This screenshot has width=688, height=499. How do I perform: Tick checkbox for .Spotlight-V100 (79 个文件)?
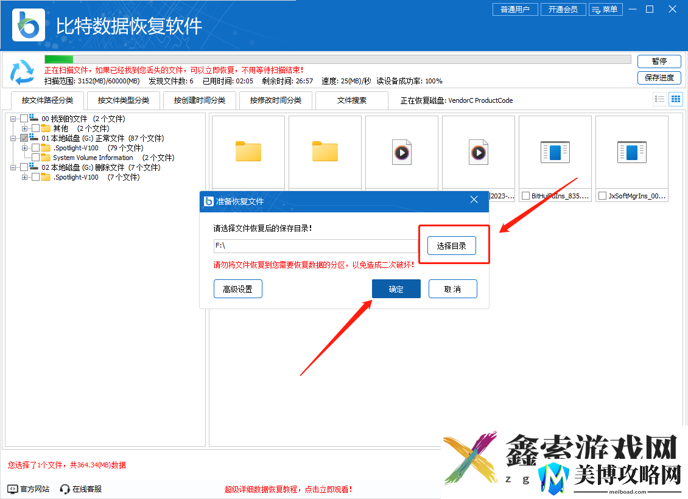[35, 148]
